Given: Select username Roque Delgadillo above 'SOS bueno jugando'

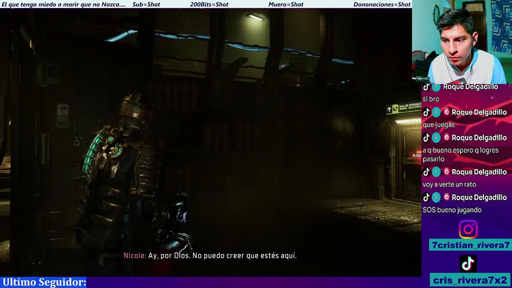Looking at the screenshot, I should 479,197.
